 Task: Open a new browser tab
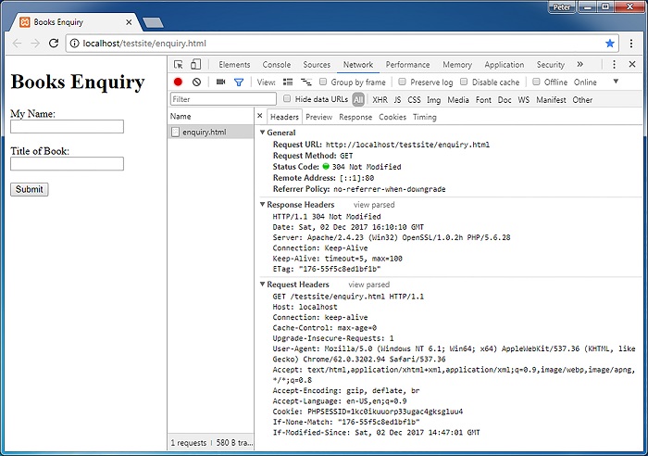pyautogui.click(x=153, y=22)
